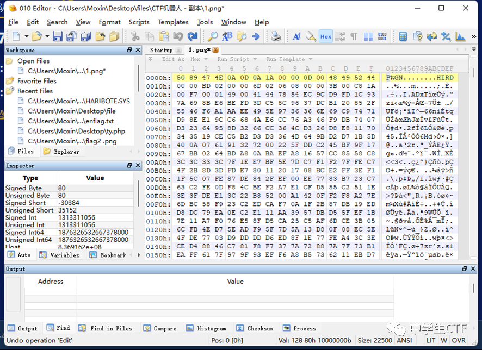
Task: Open the Find in Files output tab
Action: tap(107, 328)
